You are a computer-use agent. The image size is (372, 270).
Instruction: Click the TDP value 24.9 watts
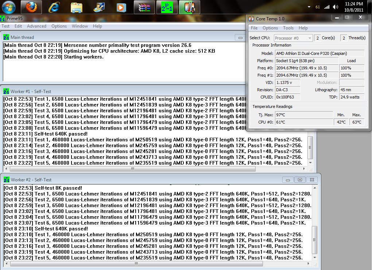(352, 97)
